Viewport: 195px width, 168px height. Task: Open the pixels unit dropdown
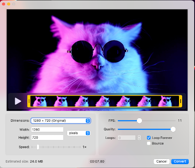(x=79, y=133)
